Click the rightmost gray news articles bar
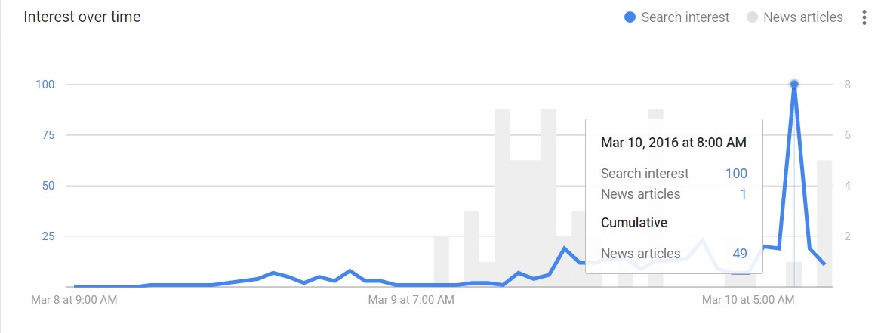 824,224
